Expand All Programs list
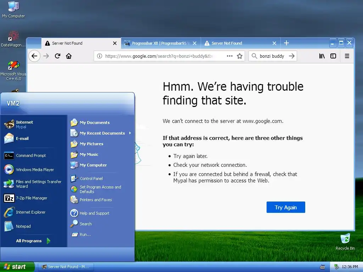Screen dimensions: 363x272 [34, 241]
